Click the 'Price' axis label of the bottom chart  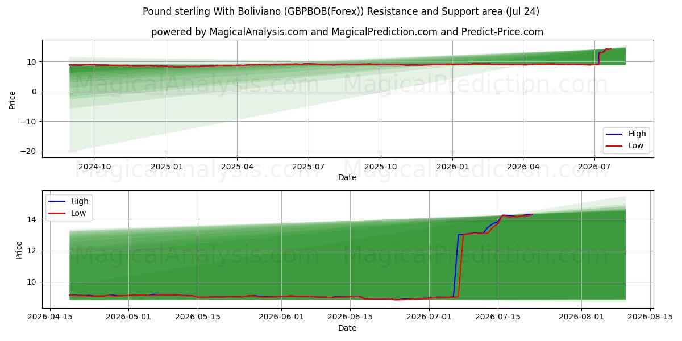pyautogui.click(x=19, y=249)
